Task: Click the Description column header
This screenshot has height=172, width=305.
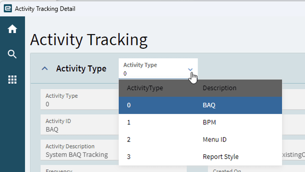Action: [x=219, y=88]
